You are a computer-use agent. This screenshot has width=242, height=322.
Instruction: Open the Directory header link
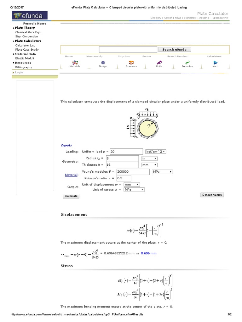(156, 18)
